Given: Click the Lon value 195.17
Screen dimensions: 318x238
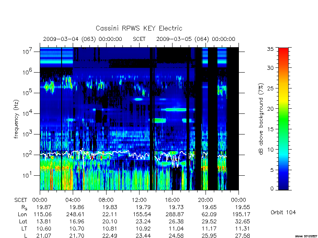Looking at the screenshot, I should click(241, 214).
